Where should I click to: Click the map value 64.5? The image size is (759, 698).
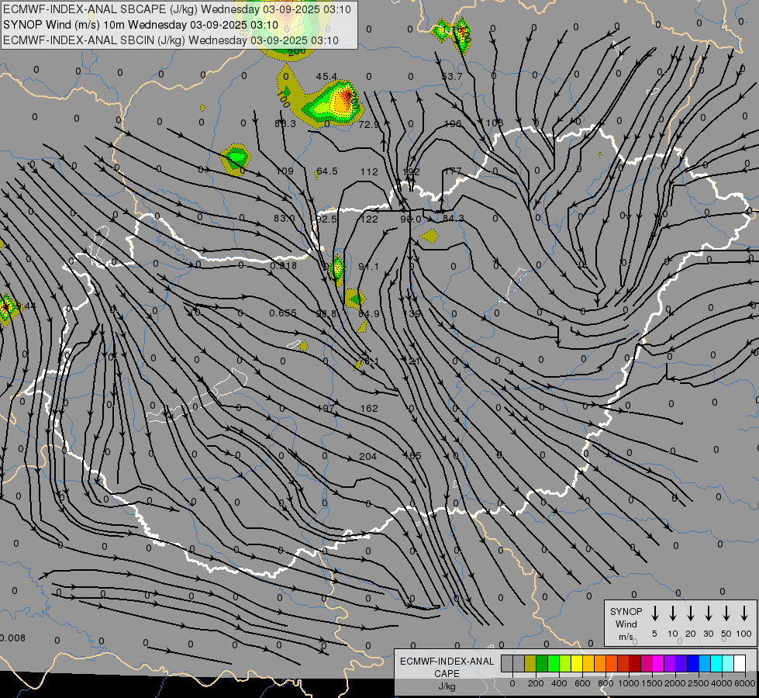click(326, 171)
